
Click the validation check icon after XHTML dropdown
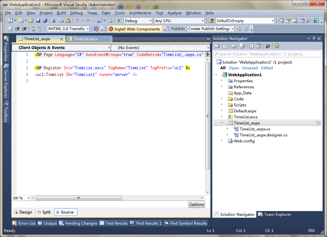96,29
